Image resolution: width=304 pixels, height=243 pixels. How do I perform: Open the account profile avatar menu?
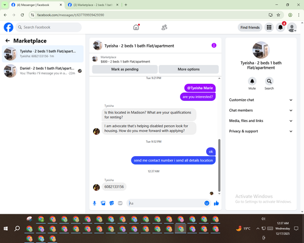coord(292,28)
